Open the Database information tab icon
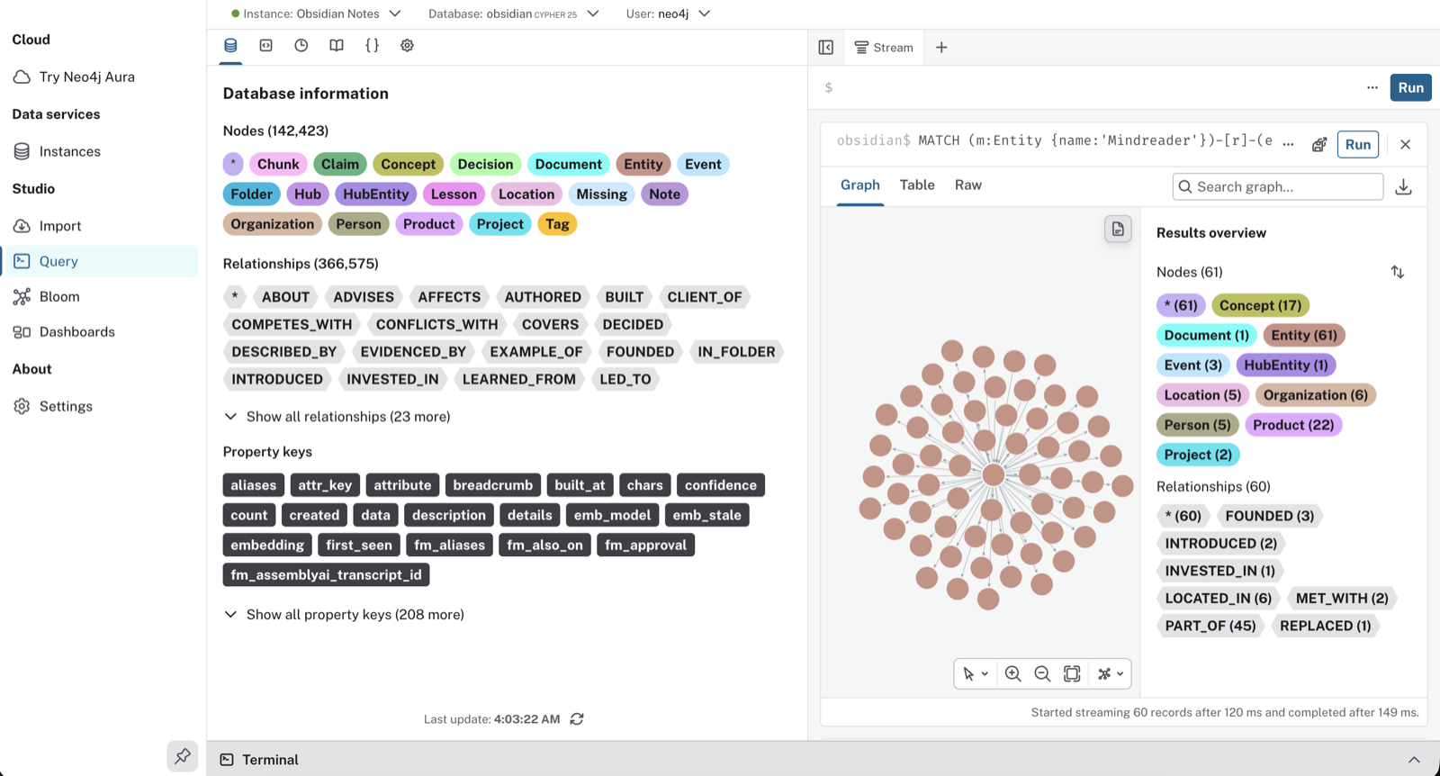1440x776 pixels. 230,45
